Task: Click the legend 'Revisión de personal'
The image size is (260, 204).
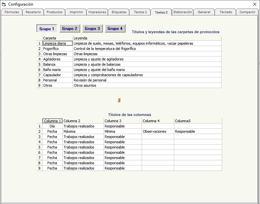Action: pyautogui.click(x=147, y=80)
